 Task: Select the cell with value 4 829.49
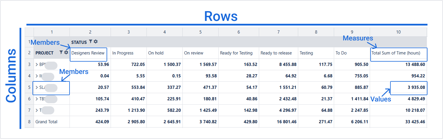point(398,99)
